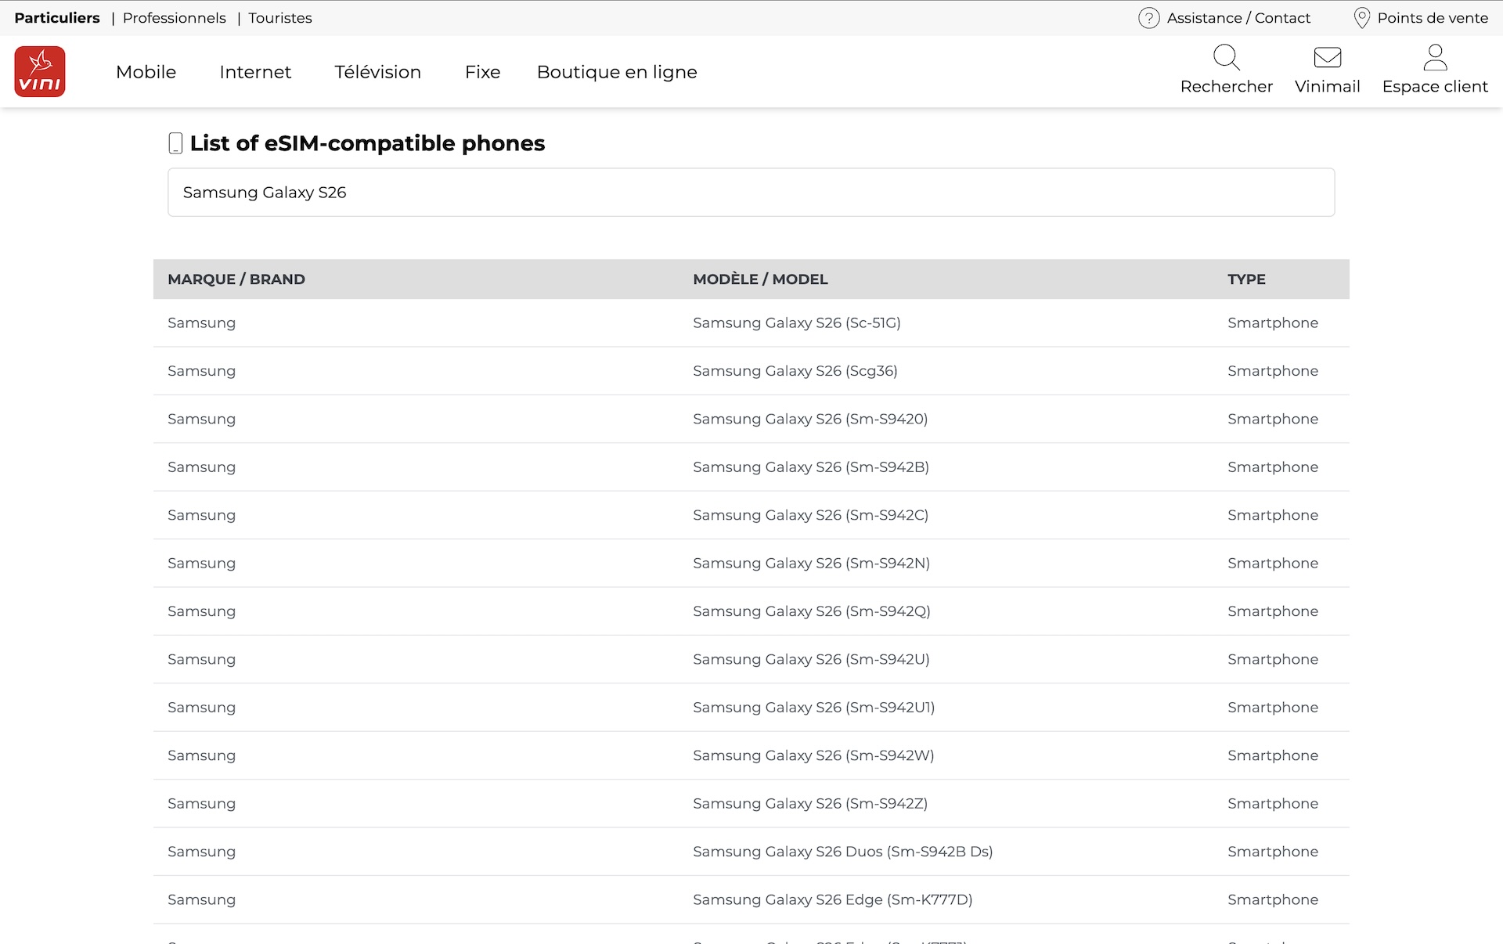Screen dimensions: 1503x944
Task: Click the phone icon beside list heading
Action: coord(175,143)
